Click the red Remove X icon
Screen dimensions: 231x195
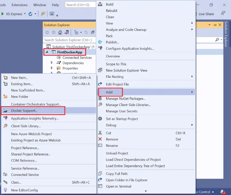click(x=100, y=139)
